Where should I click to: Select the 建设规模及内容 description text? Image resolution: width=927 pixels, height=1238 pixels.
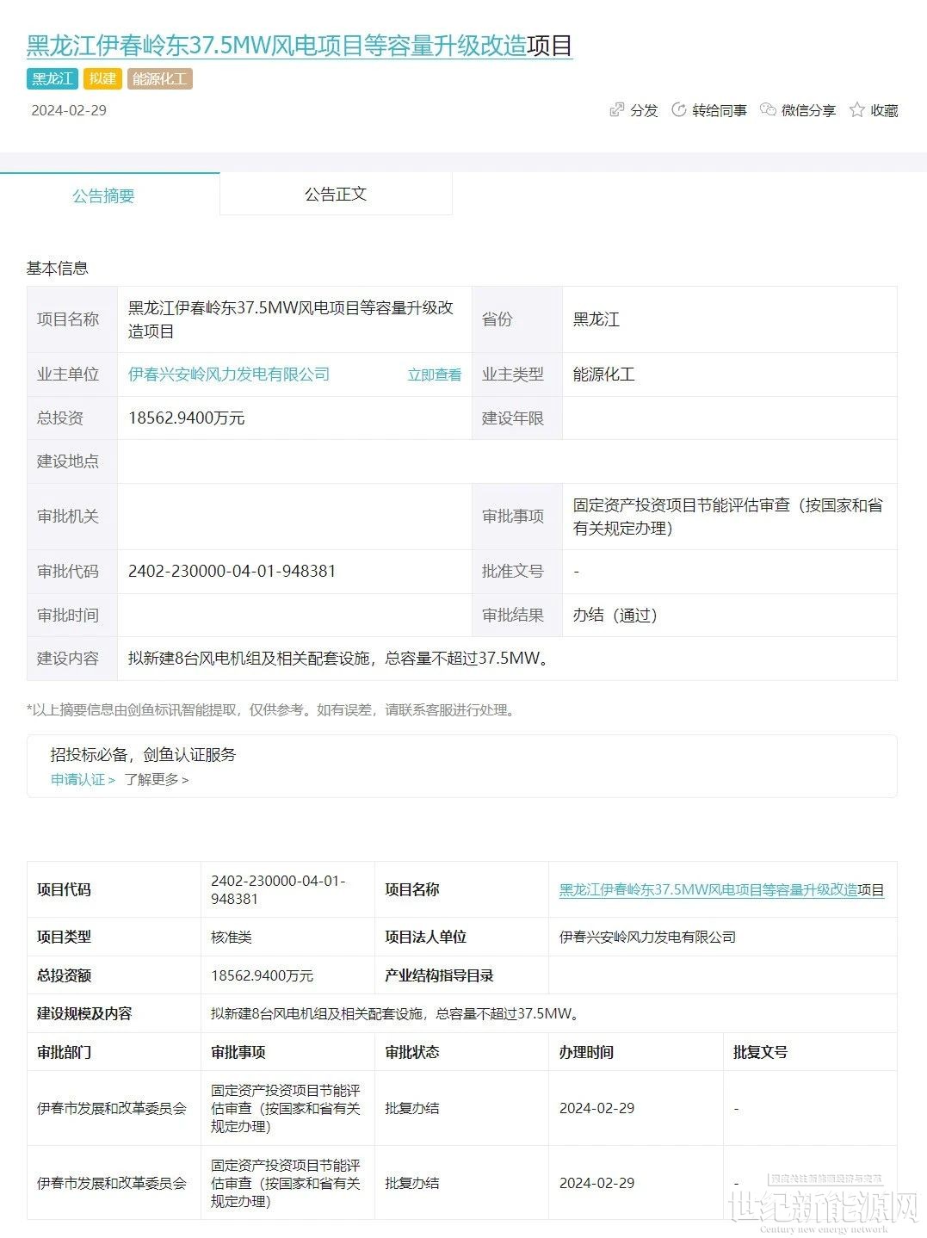coord(396,1013)
